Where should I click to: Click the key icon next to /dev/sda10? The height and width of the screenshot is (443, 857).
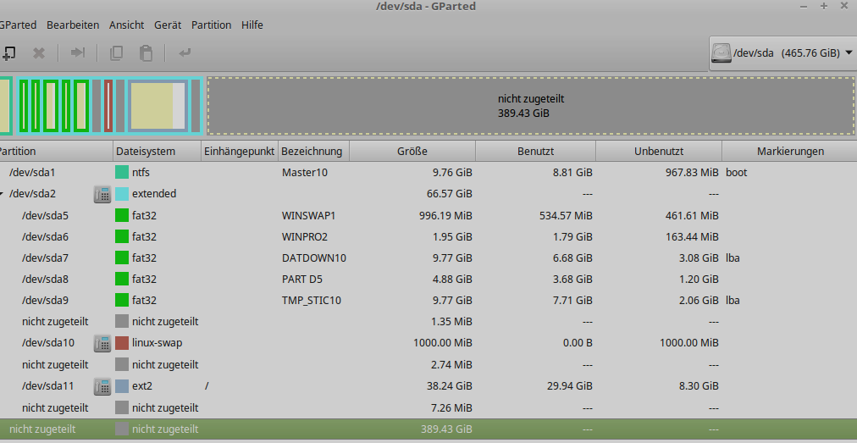(102, 343)
